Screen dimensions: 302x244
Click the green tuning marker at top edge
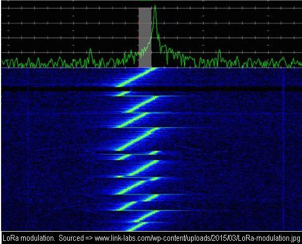[x=145, y=1]
